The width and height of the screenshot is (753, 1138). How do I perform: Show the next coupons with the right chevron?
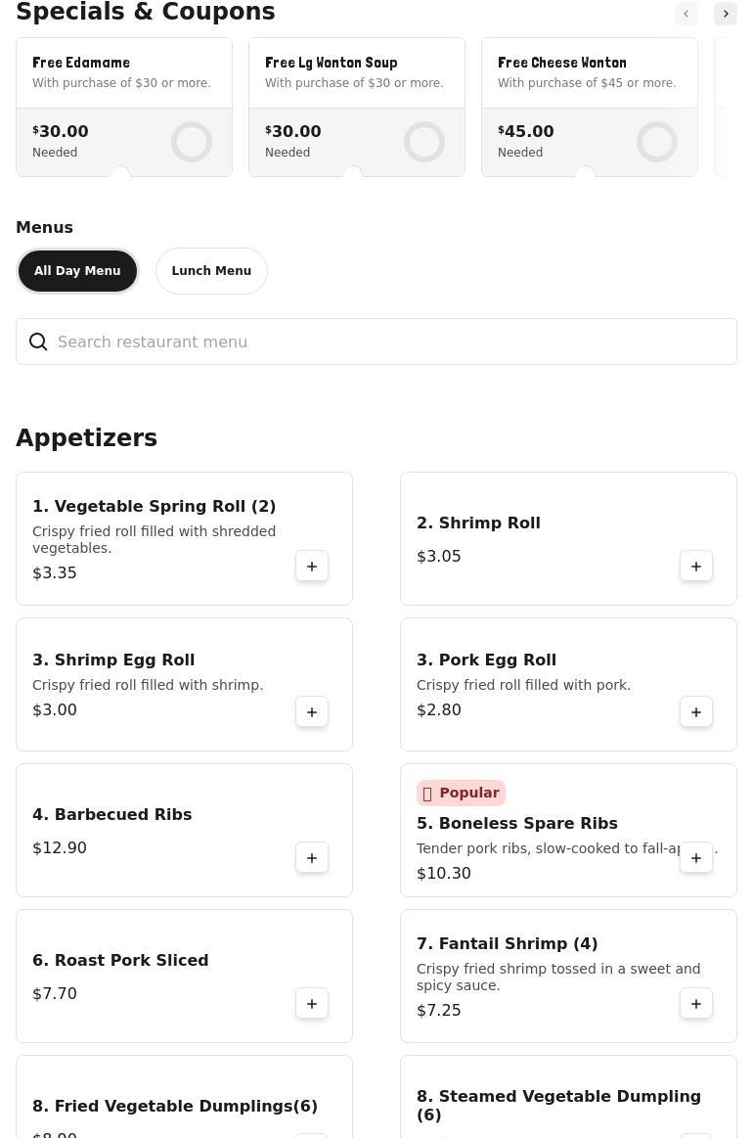[726, 14]
